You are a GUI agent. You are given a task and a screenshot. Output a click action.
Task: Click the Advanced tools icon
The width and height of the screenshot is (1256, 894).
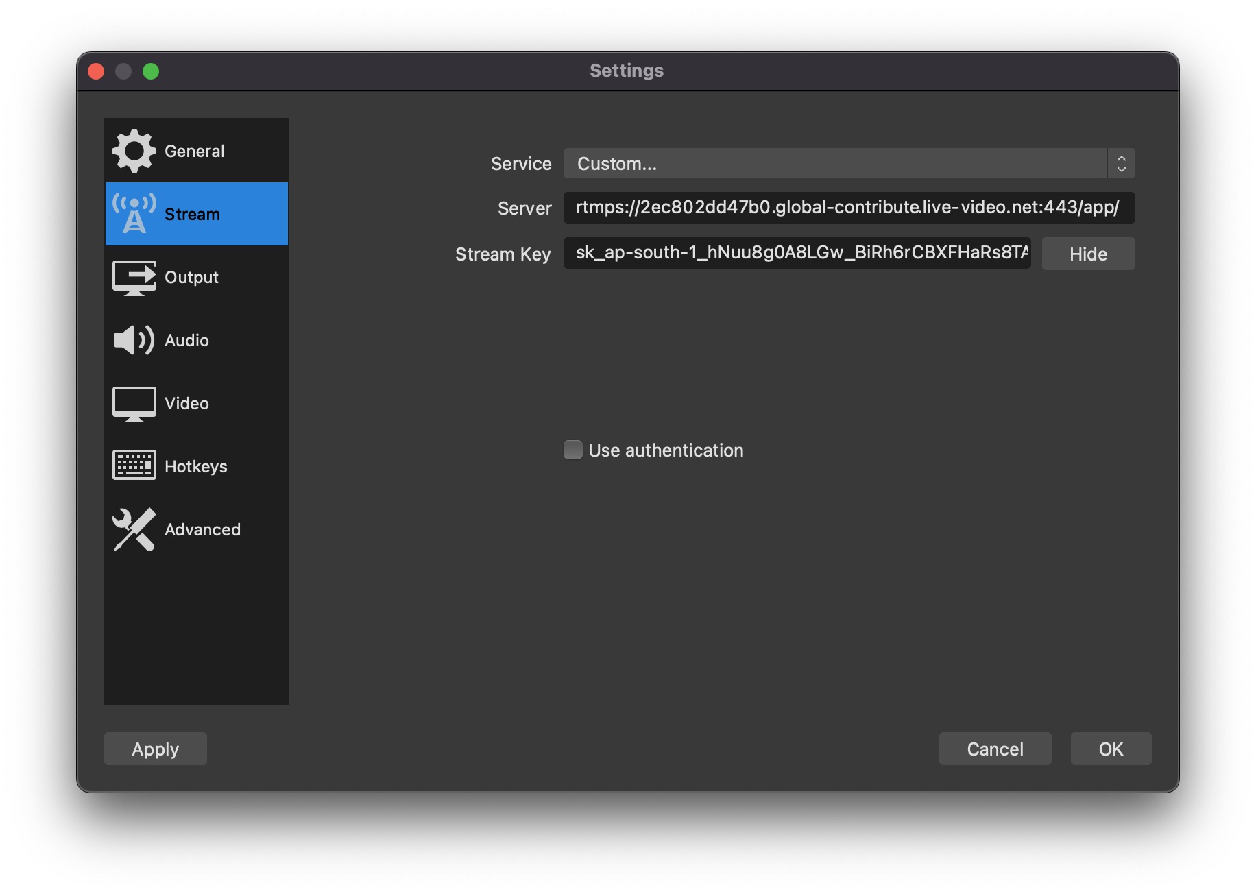pyautogui.click(x=134, y=529)
